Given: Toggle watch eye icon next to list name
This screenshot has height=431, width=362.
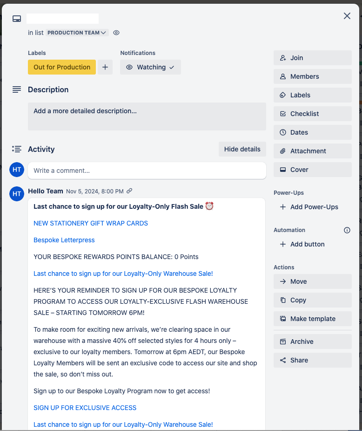Looking at the screenshot, I should tap(116, 33).
